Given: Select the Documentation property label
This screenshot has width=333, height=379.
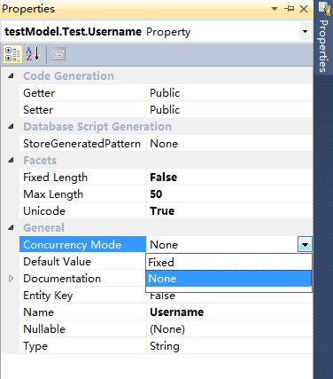Looking at the screenshot, I should coord(62,279).
